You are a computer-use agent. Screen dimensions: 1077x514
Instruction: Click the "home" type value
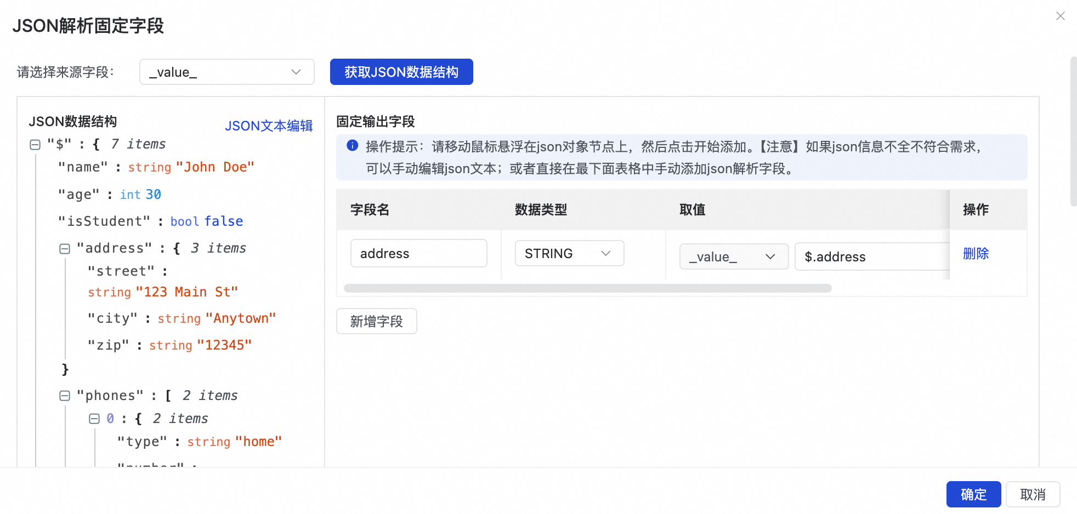(258, 442)
